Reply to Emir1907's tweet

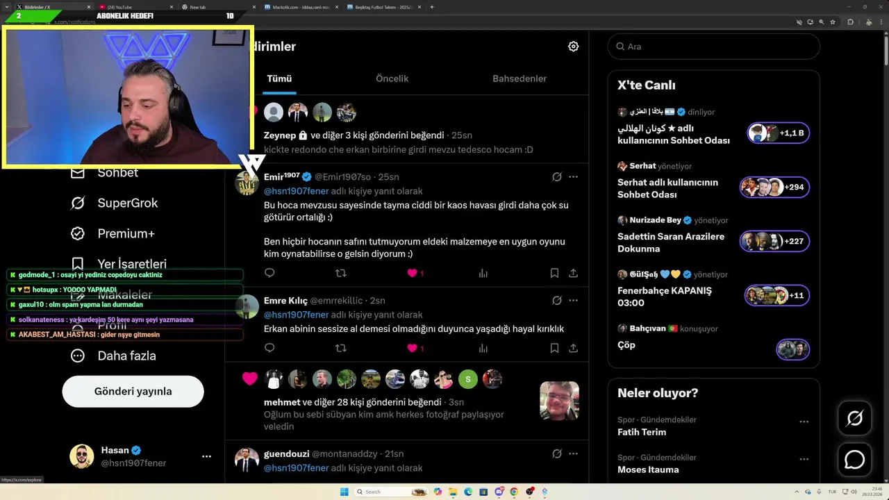coord(269,273)
